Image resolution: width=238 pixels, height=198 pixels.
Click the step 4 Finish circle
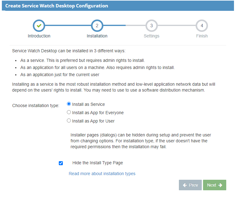[x=202, y=26]
